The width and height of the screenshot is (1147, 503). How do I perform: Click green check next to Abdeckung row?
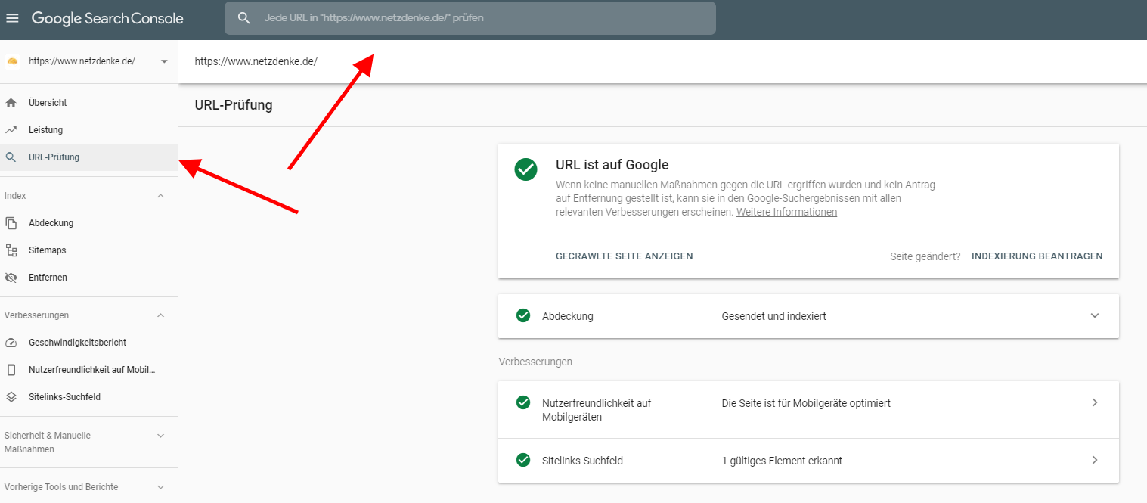522,315
